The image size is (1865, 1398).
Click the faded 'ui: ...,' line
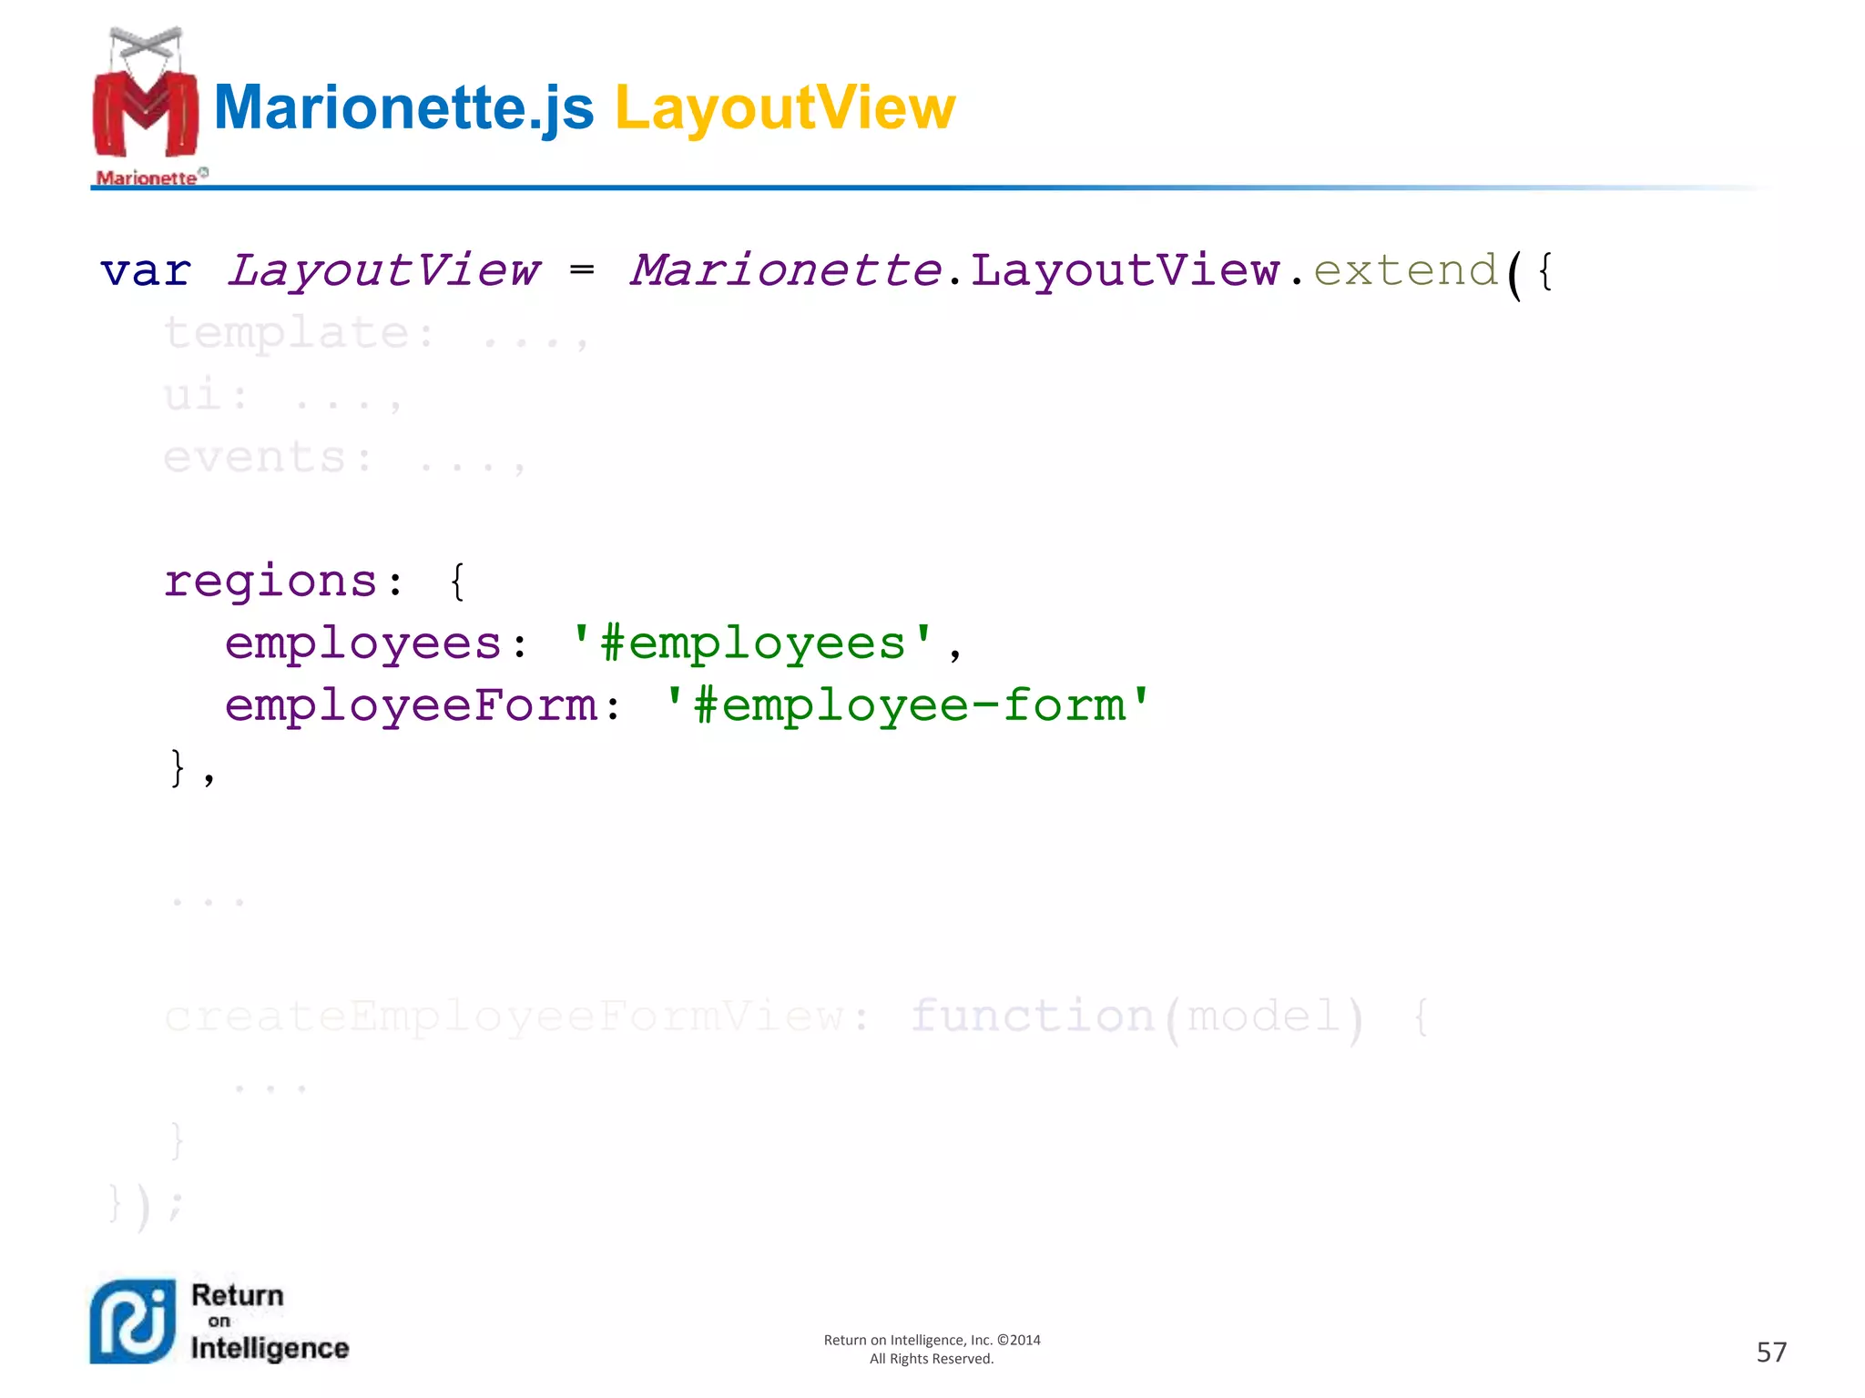(x=282, y=395)
